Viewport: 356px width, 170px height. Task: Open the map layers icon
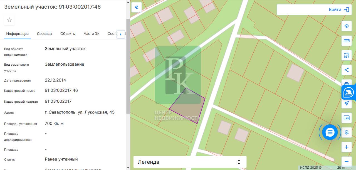click(347, 26)
